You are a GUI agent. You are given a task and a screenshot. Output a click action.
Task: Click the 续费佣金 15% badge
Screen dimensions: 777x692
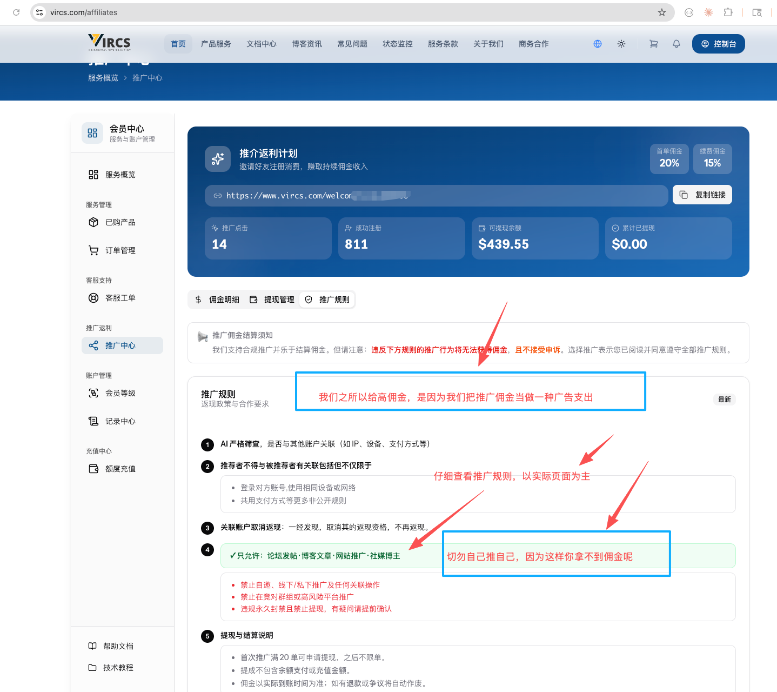click(x=713, y=159)
